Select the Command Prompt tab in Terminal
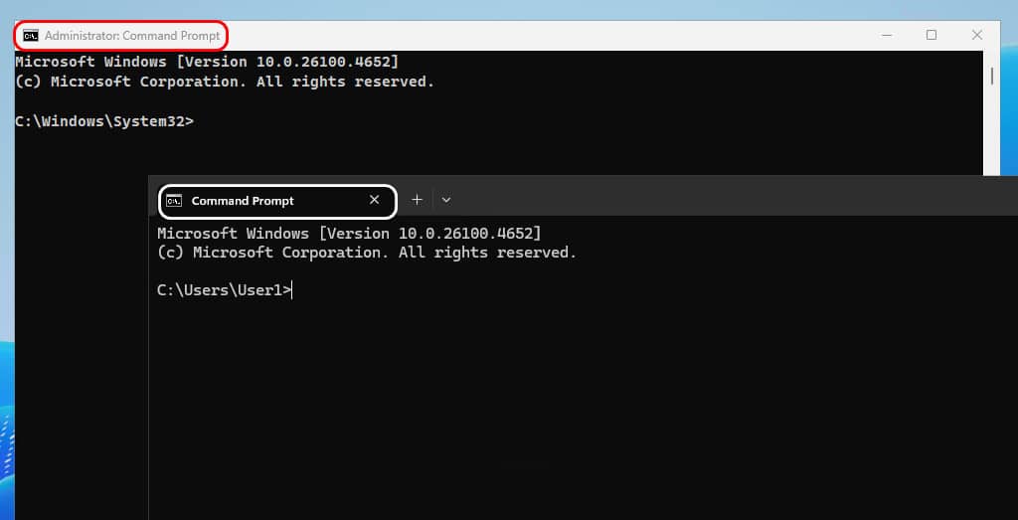Screen dimensions: 1018x520 [277, 201]
